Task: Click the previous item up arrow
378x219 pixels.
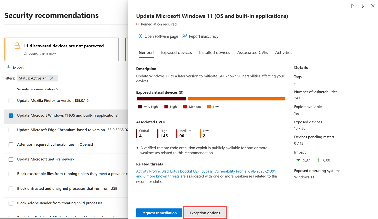Action: click(352, 6)
